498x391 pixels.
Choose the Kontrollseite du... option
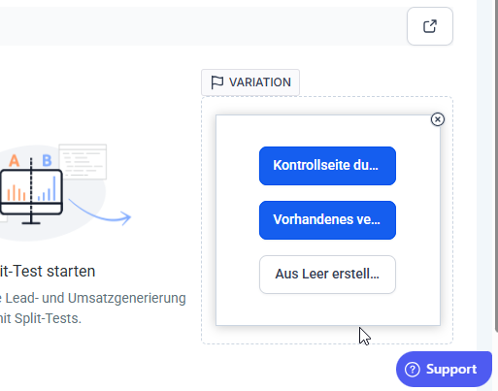click(327, 166)
